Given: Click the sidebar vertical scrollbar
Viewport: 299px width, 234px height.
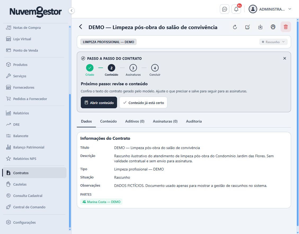Looking at the screenshot, I should (x=70, y=161).
